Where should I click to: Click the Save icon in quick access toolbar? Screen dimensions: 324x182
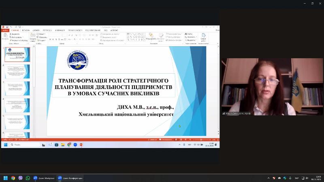(7, 27)
